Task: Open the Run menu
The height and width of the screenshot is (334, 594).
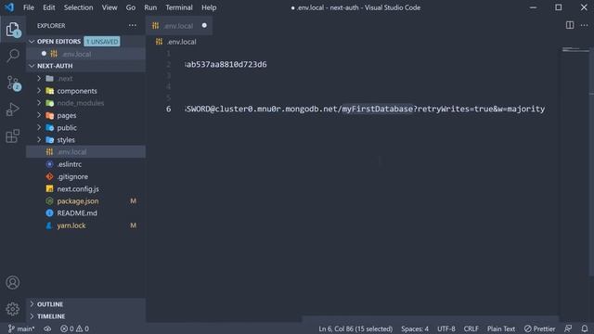Action: [150, 7]
